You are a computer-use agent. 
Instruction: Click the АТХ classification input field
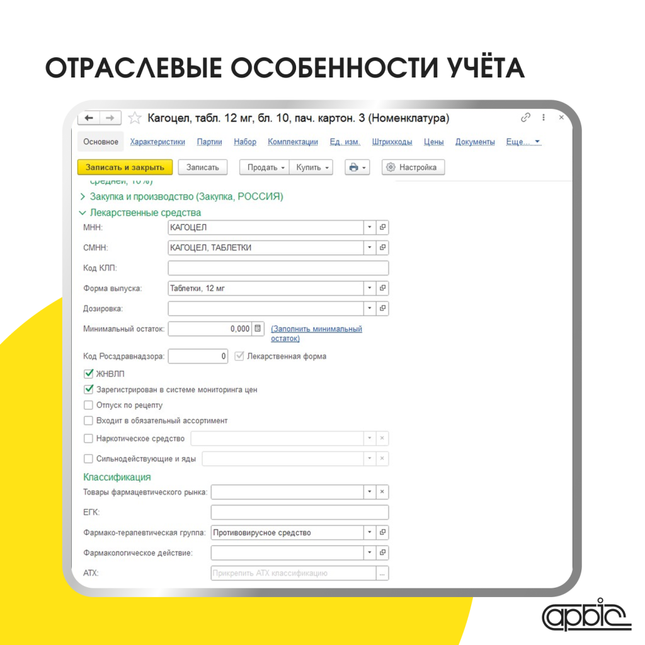click(x=294, y=573)
